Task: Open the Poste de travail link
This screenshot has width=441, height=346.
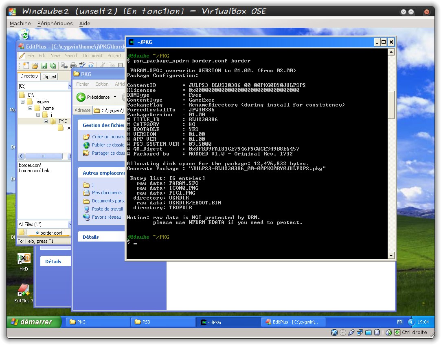Action: [x=108, y=209]
